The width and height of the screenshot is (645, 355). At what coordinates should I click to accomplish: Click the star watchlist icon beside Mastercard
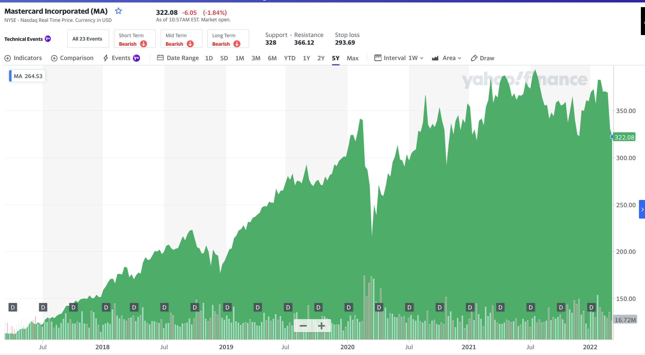pos(118,11)
